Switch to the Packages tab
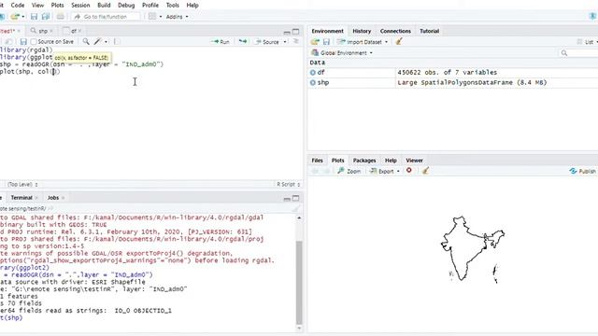598x336 pixels. point(364,161)
